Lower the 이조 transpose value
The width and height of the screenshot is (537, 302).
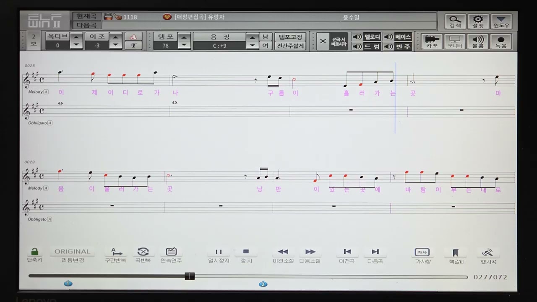pos(115,45)
